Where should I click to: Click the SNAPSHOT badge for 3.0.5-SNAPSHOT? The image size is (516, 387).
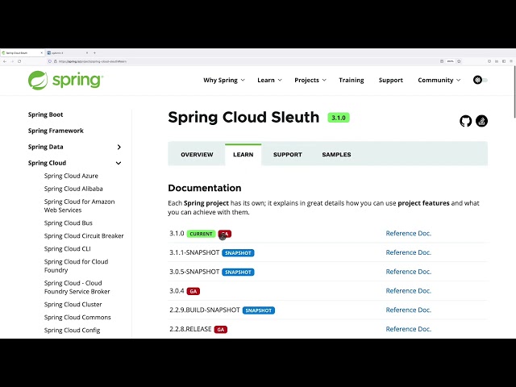[238, 273]
